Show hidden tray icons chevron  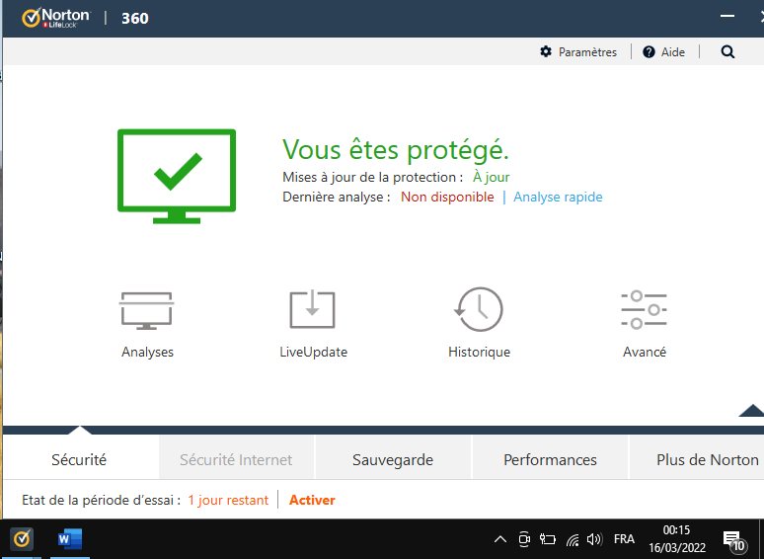click(500, 539)
